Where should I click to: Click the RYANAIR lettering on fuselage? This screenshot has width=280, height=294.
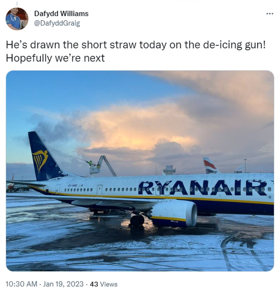point(203,188)
